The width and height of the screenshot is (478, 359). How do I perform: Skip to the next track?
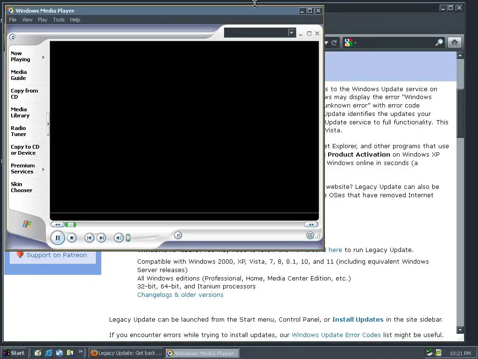(x=101, y=238)
